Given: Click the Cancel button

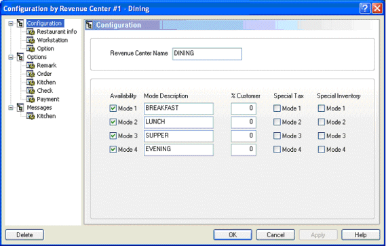Looking at the screenshot, I should coord(275,234).
